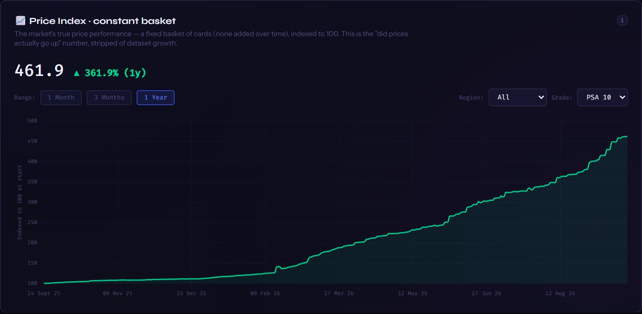Click the fixed basket description paragraph

[211, 39]
